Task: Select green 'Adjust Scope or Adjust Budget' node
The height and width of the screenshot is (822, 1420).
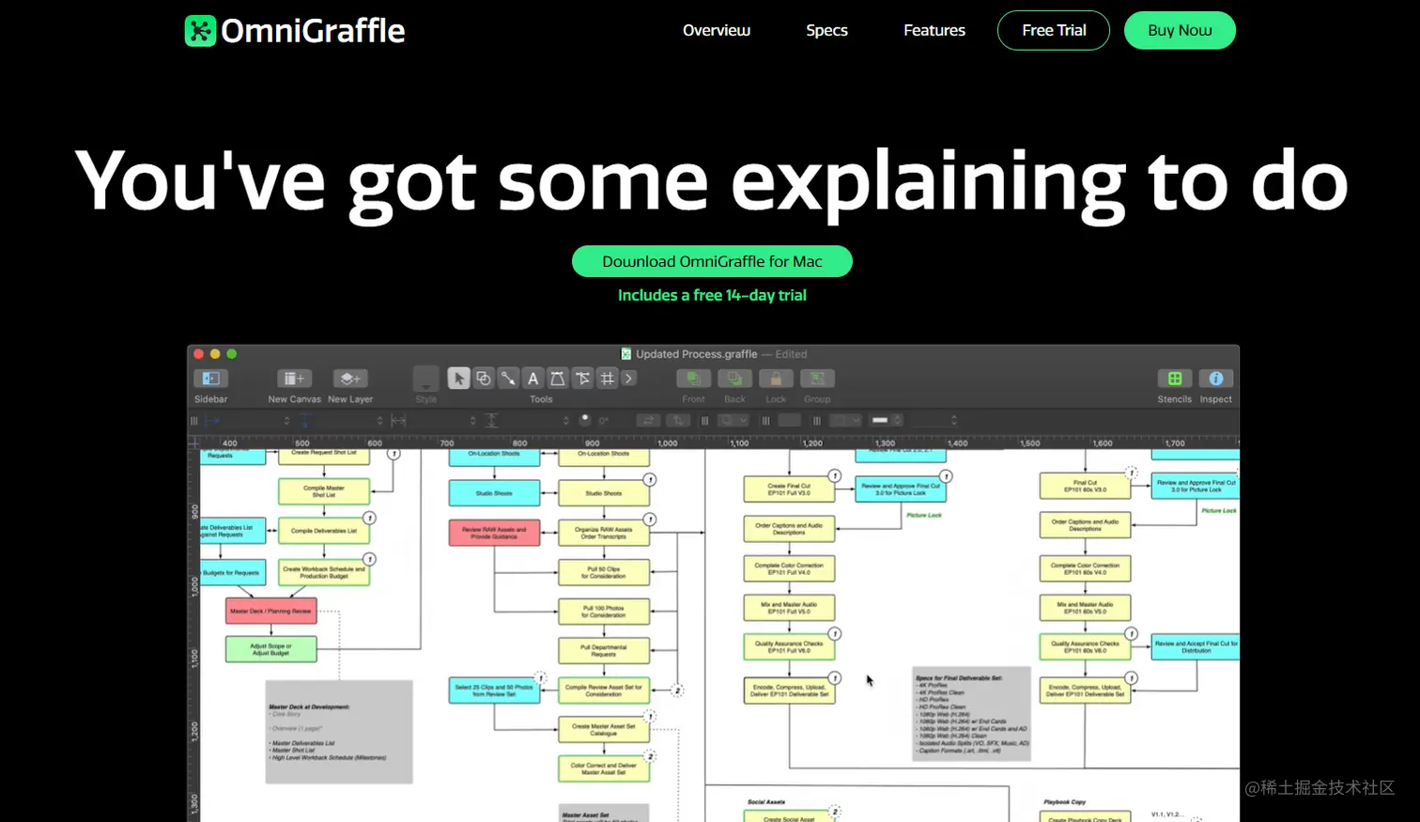Action: coord(270,649)
